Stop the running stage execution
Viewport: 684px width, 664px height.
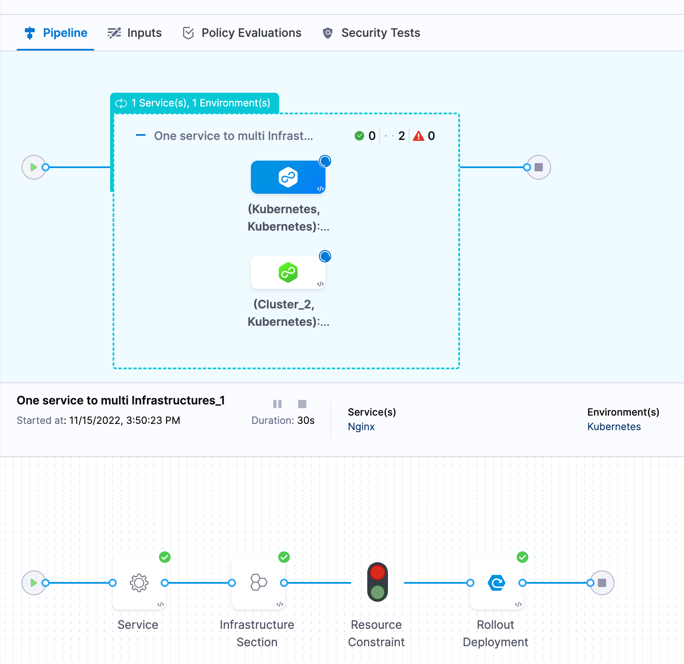coord(302,404)
